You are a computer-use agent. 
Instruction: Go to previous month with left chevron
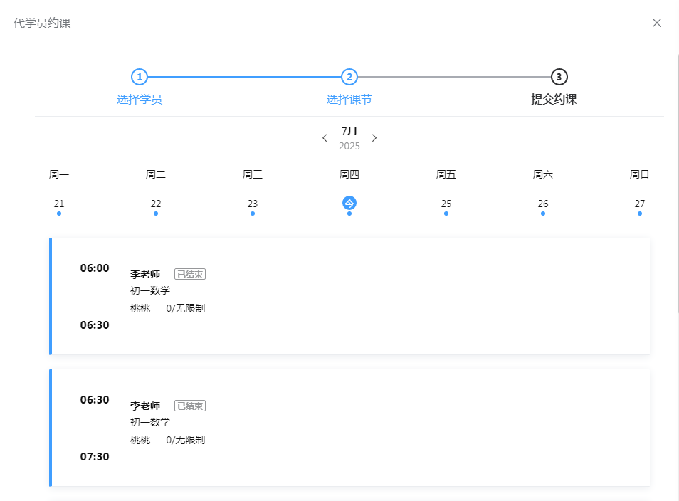(x=325, y=138)
